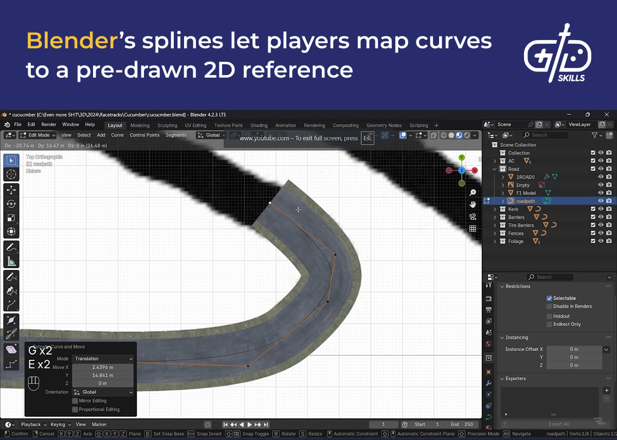Click the outliner Search field
This screenshot has width=617, height=440.
(x=546, y=135)
